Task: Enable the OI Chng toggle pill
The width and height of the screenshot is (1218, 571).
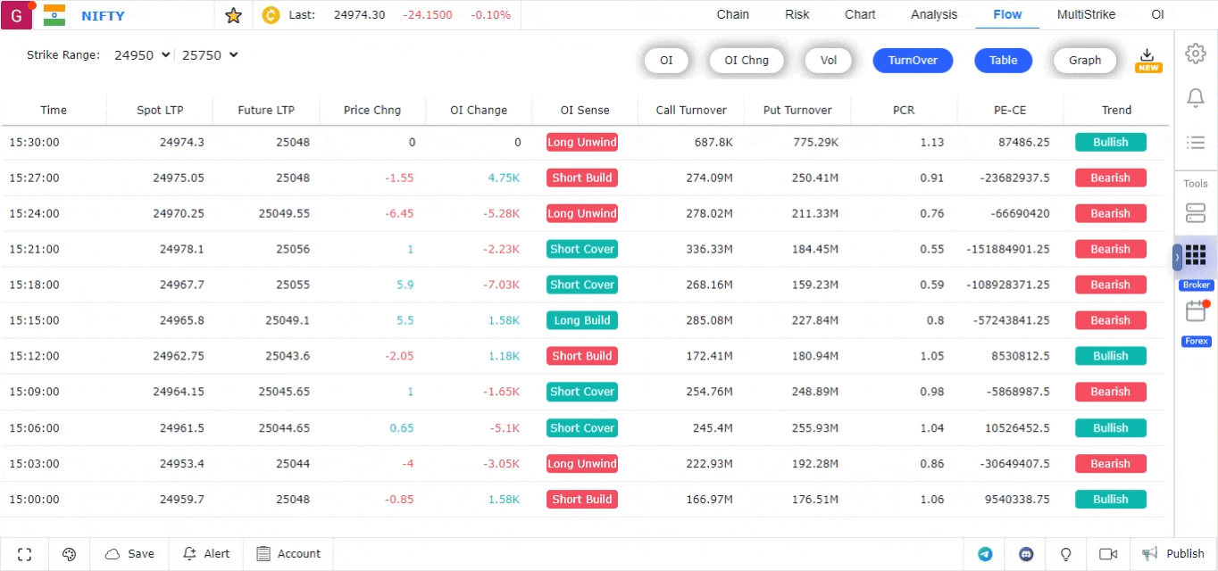Action: pyautogui.click(x=746, y=61)
